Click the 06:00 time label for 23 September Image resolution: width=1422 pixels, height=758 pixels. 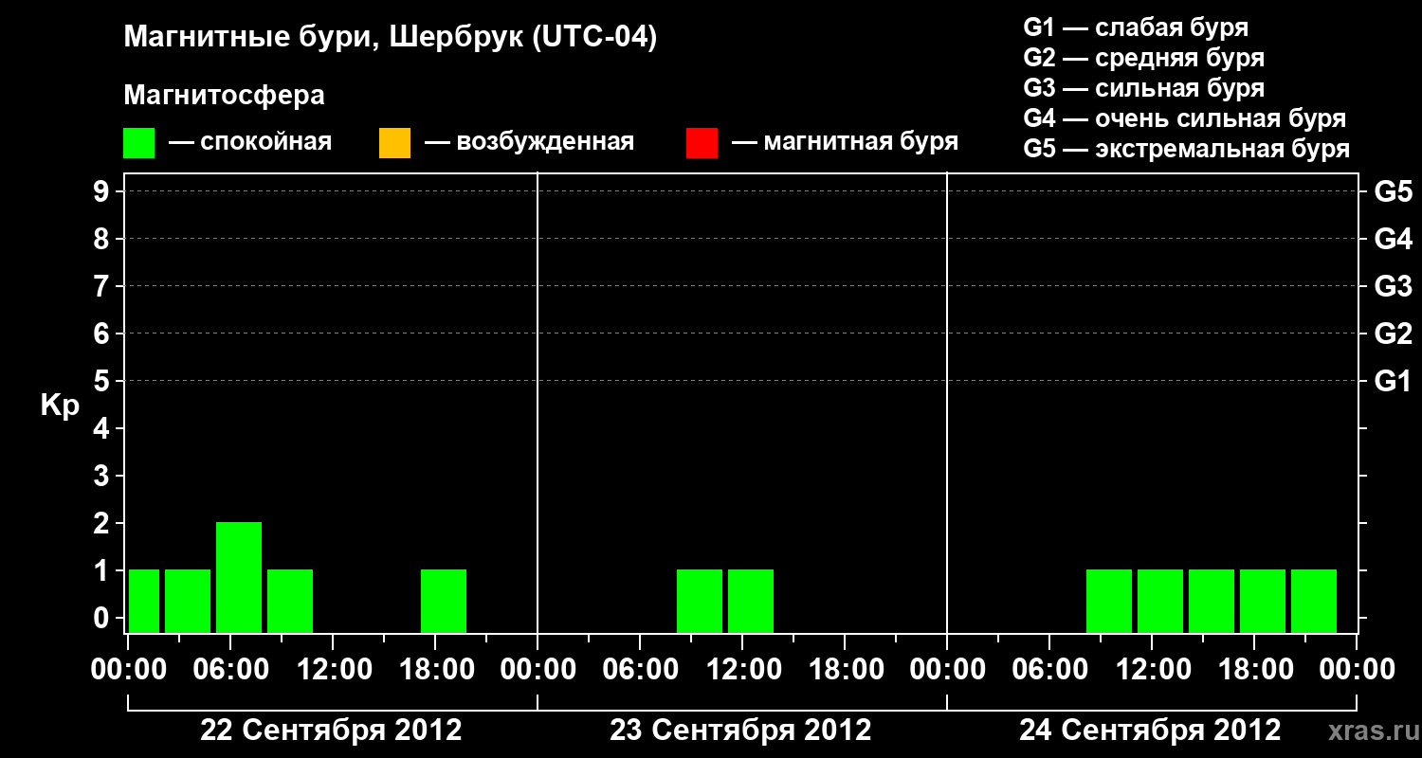[x=640, y=670]
